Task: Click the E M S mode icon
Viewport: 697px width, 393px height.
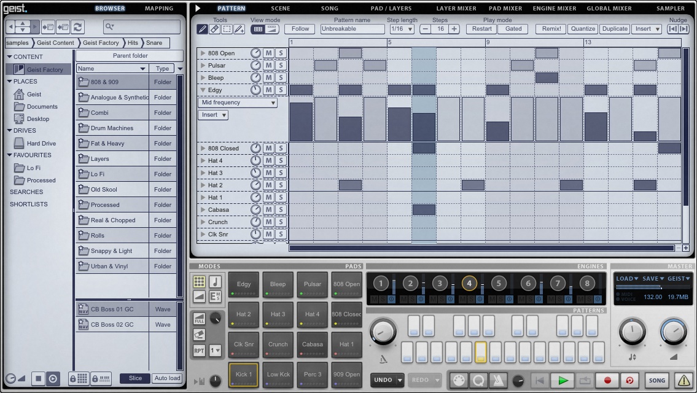Action: coord(215,297)
